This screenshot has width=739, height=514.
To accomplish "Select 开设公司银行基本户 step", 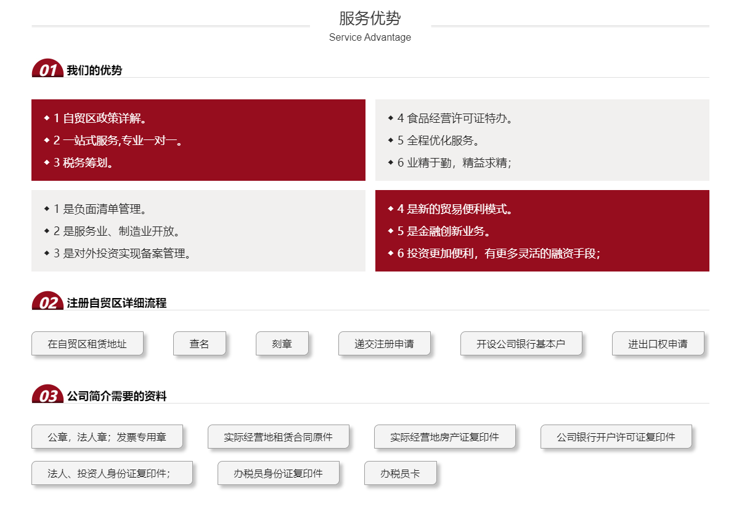I will pos(521,344).
